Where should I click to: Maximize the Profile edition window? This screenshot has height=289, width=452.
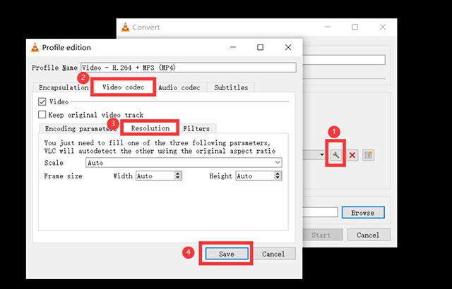click(x=260, y=47)
